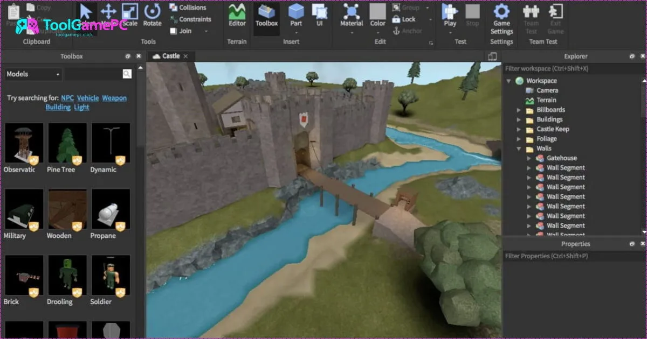This screenshot has width=647, height=339.
Task: Click the NPC search suggestion link
Action: pos(67,97)
